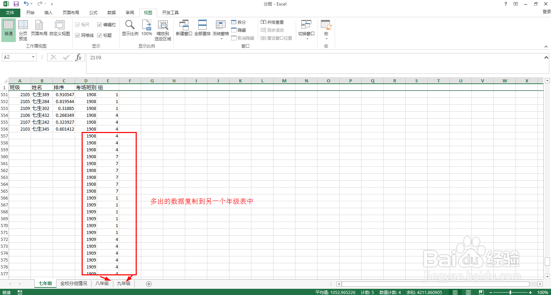
Task: Open Switch Windows dropdown arrow
Action: coord(307,39)
